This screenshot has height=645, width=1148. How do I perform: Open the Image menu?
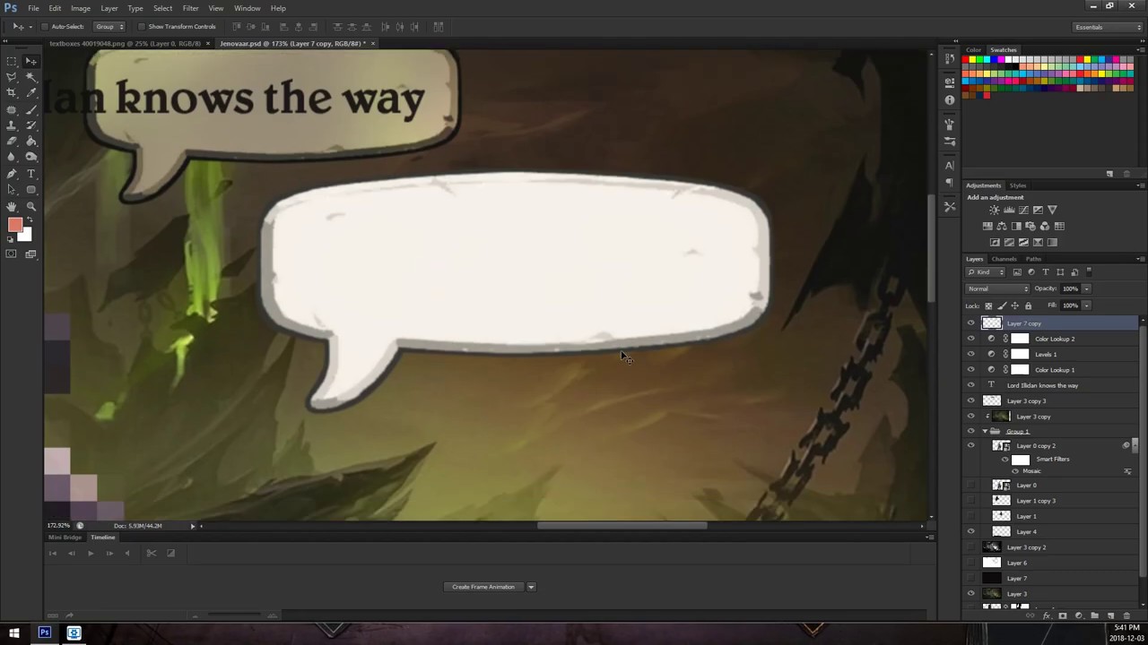point(81,8)
